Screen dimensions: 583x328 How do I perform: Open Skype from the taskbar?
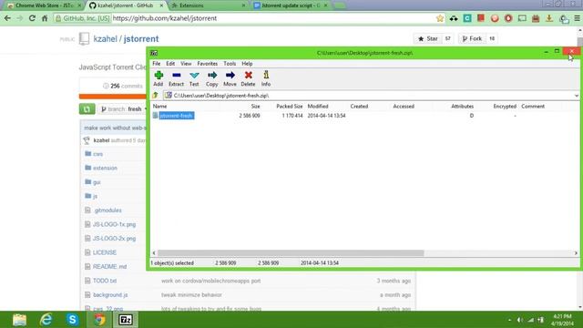point(73,320)
